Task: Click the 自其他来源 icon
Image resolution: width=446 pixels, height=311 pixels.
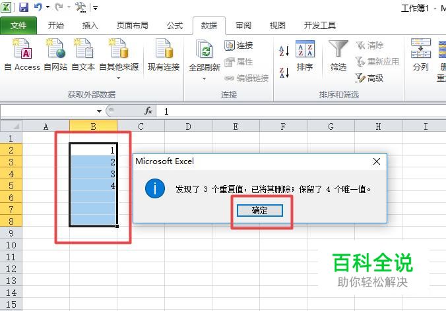Action: [119, 55]
